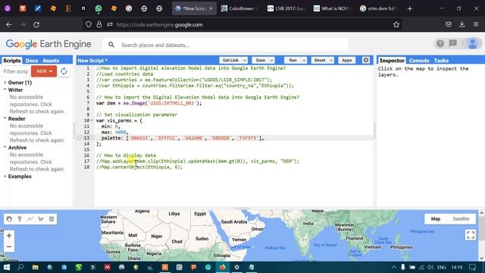
Task: Open the user account avatar
Action: pos(473,44)
